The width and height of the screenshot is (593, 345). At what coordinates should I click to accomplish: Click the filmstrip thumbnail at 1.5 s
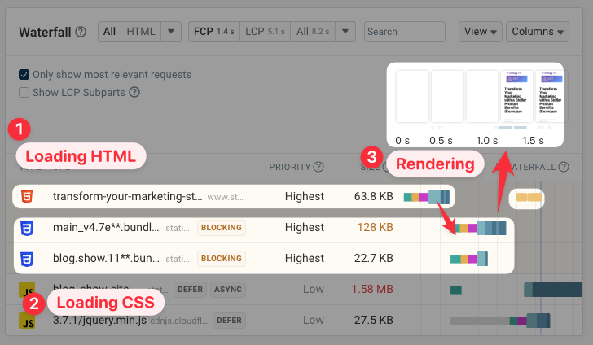pyautogui.click(x=550, y=97)
